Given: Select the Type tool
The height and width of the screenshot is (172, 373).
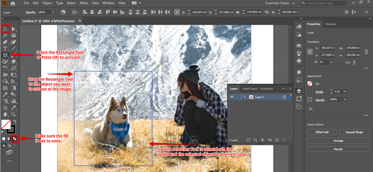Looking at the screenshot, I should click(5, 48).
